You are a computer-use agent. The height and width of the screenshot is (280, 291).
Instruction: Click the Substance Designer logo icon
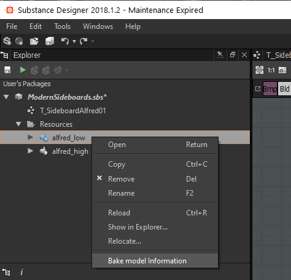click(x=10, y=10)
